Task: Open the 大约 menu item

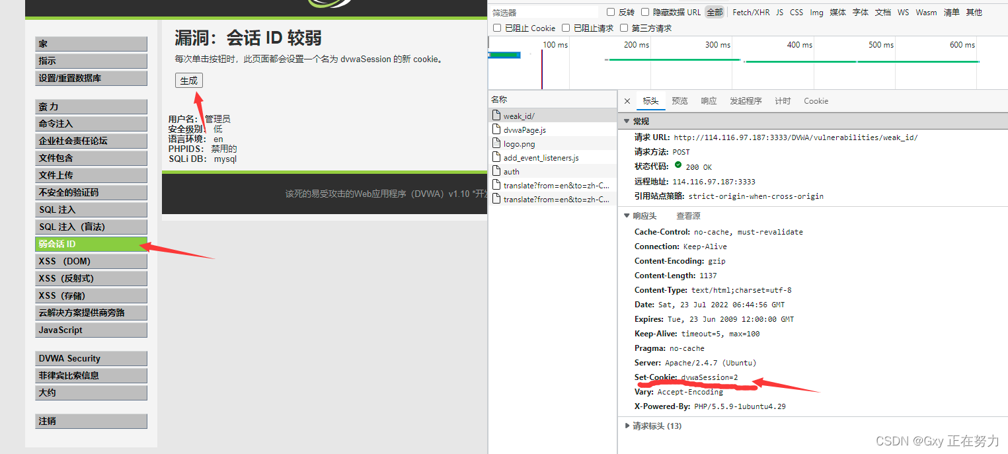Action: point(91,393)
